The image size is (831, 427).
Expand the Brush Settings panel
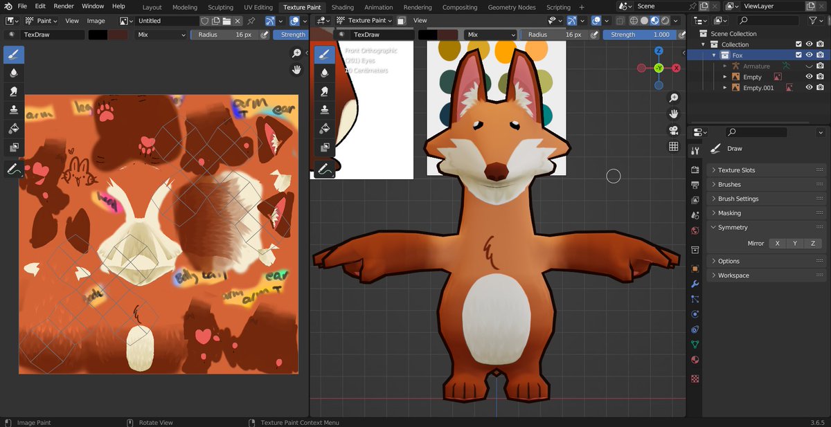[x=768, y=199]
